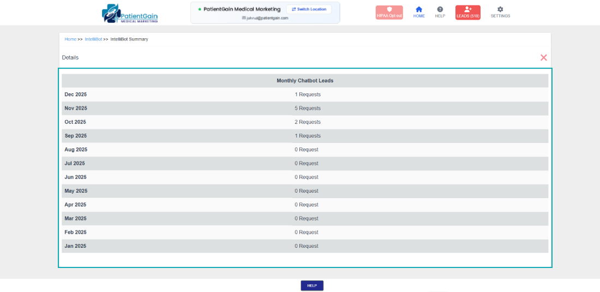This screenshot has height=292, width=600.
Task: Click 0 Request value in Jan 2025 row
Action: pyautogui.click(x=307, y=246)
